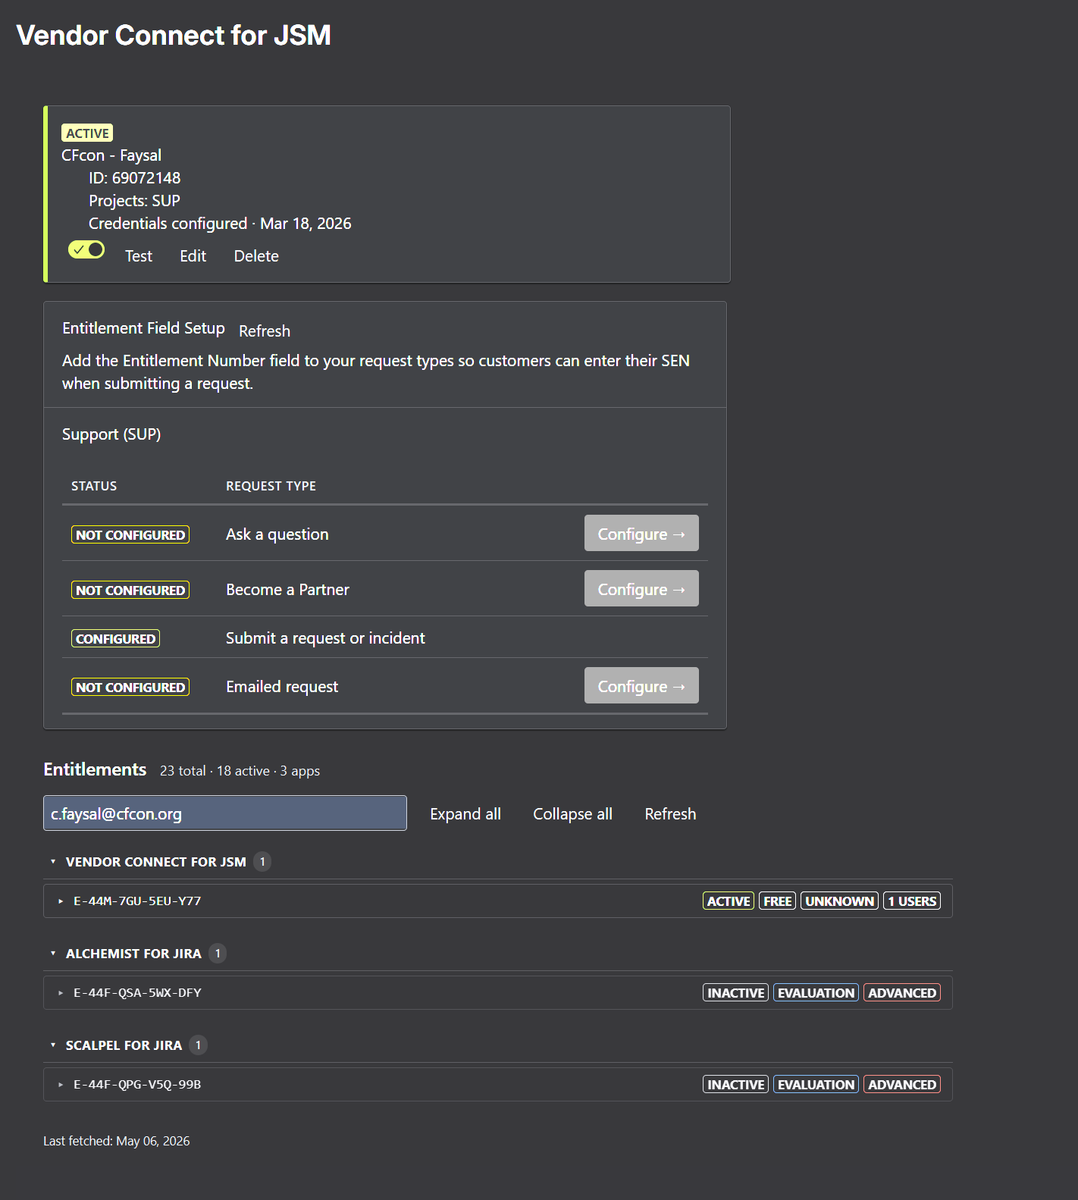Click the count badge next to Scalpel for Jira
1078x1200 pixels.
point(198,1045)
